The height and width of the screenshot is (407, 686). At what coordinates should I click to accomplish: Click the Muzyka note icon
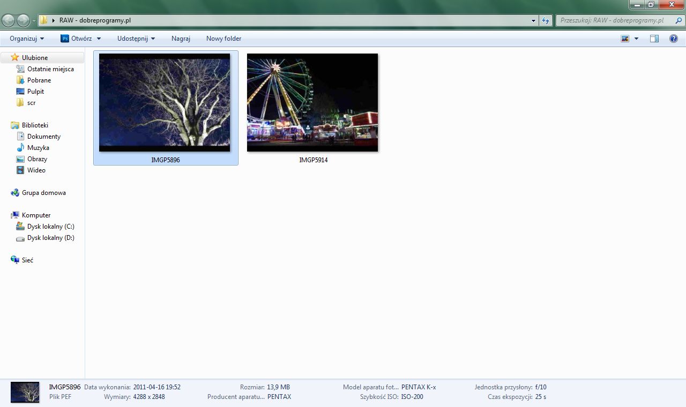20,147
